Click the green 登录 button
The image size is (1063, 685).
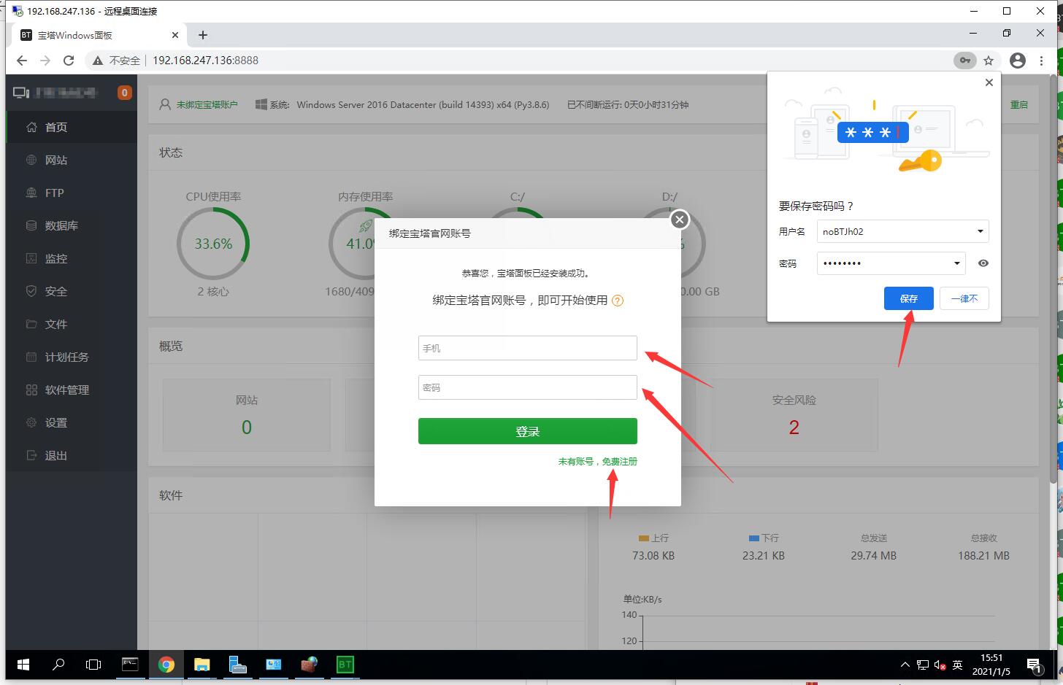(x=528, y=431)
